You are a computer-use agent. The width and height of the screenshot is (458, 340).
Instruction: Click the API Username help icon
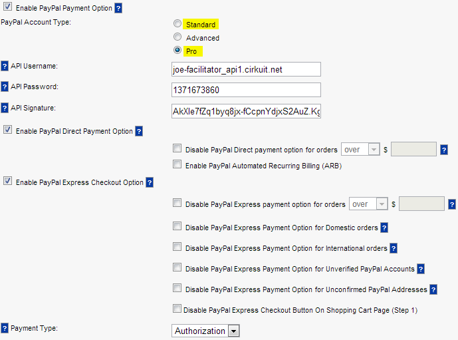[x=5, y=66]
